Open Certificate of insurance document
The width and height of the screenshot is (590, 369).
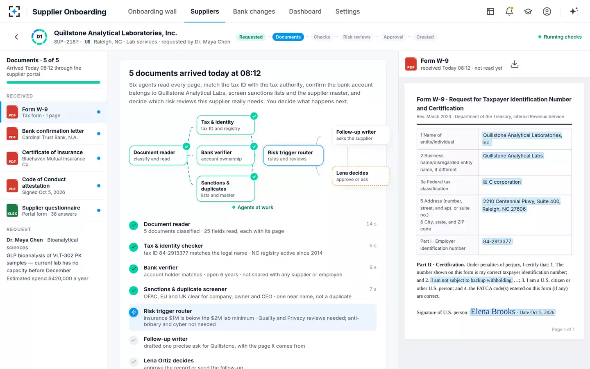[53, 158]
